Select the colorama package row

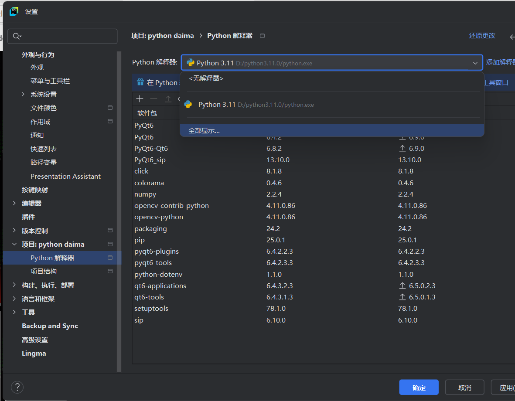coord(324,183)
